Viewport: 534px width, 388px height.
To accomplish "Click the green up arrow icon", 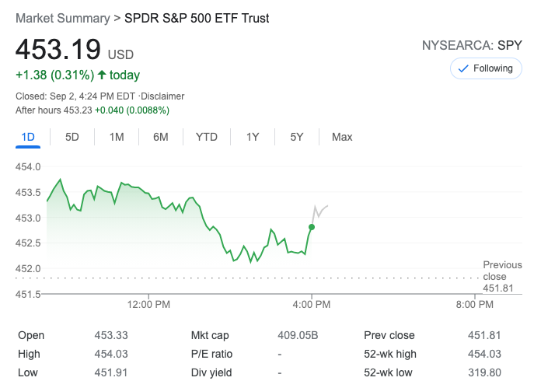I will pos(102,75).
